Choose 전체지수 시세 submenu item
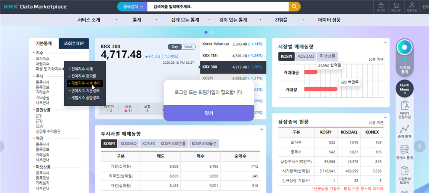The image size is (429, 193). [x=82, y=68]
